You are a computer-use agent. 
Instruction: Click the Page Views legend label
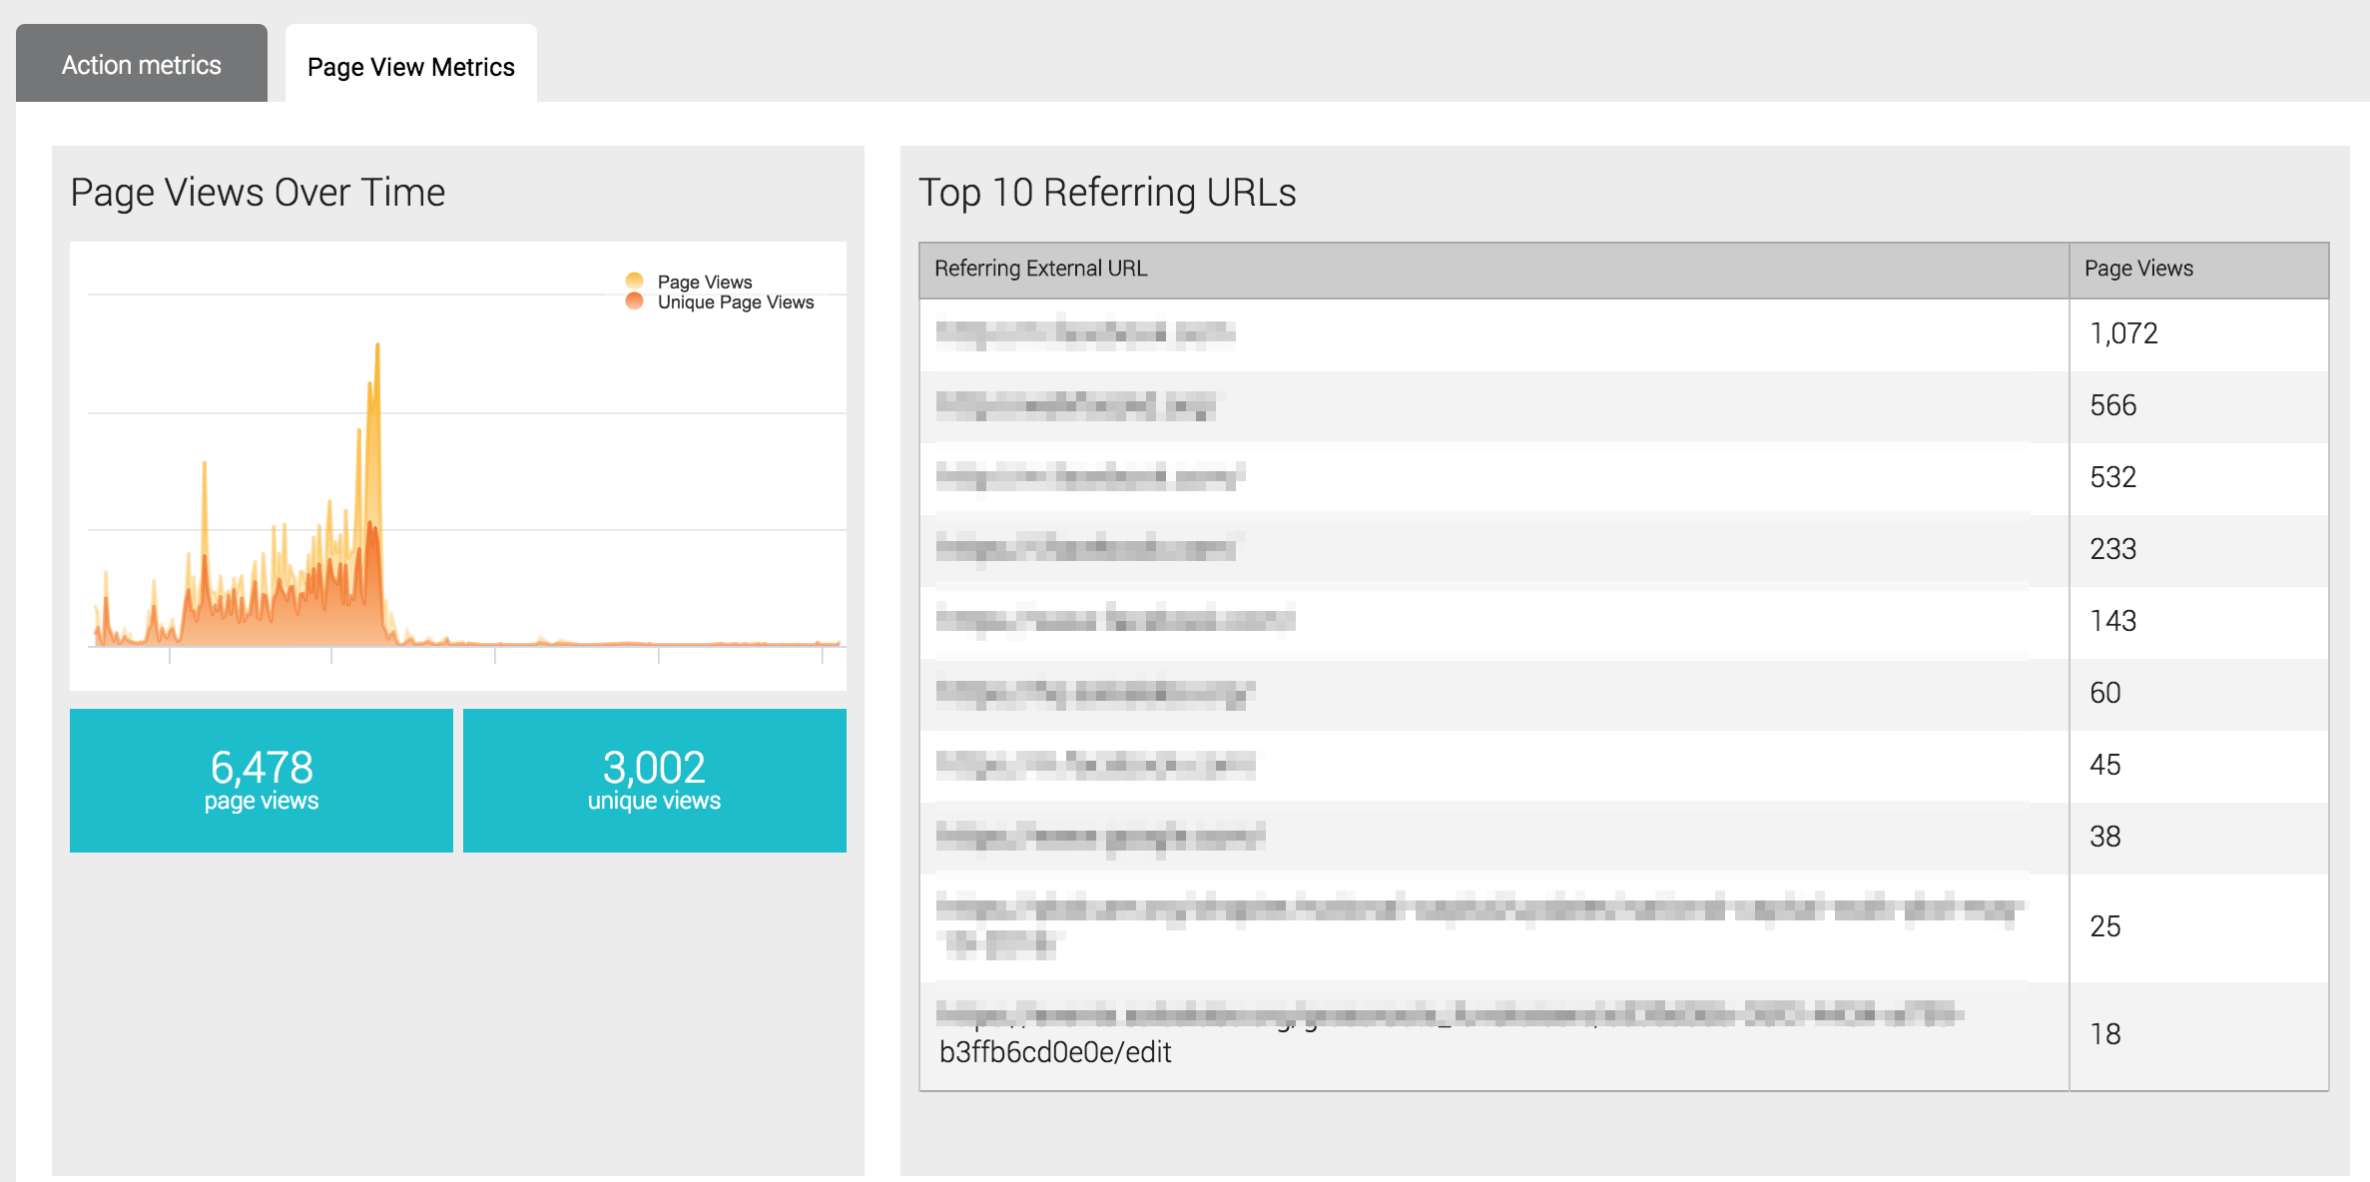(705, 282)
